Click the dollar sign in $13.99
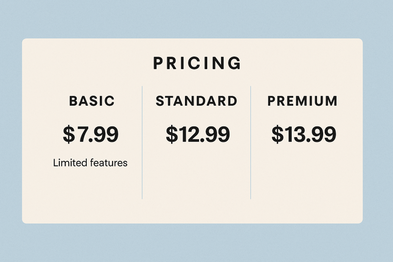Image resolution: width=393 pixels, height=262 pixels. (x=277, y=134)
